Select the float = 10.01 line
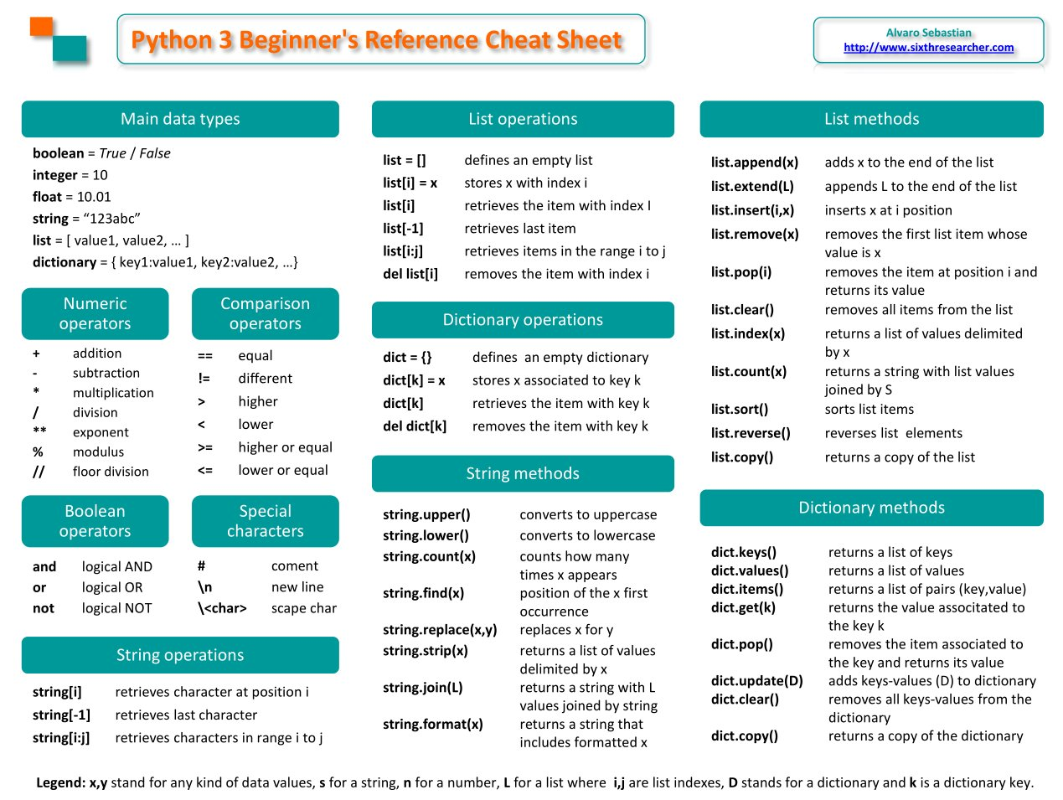 tap(72, 197)
